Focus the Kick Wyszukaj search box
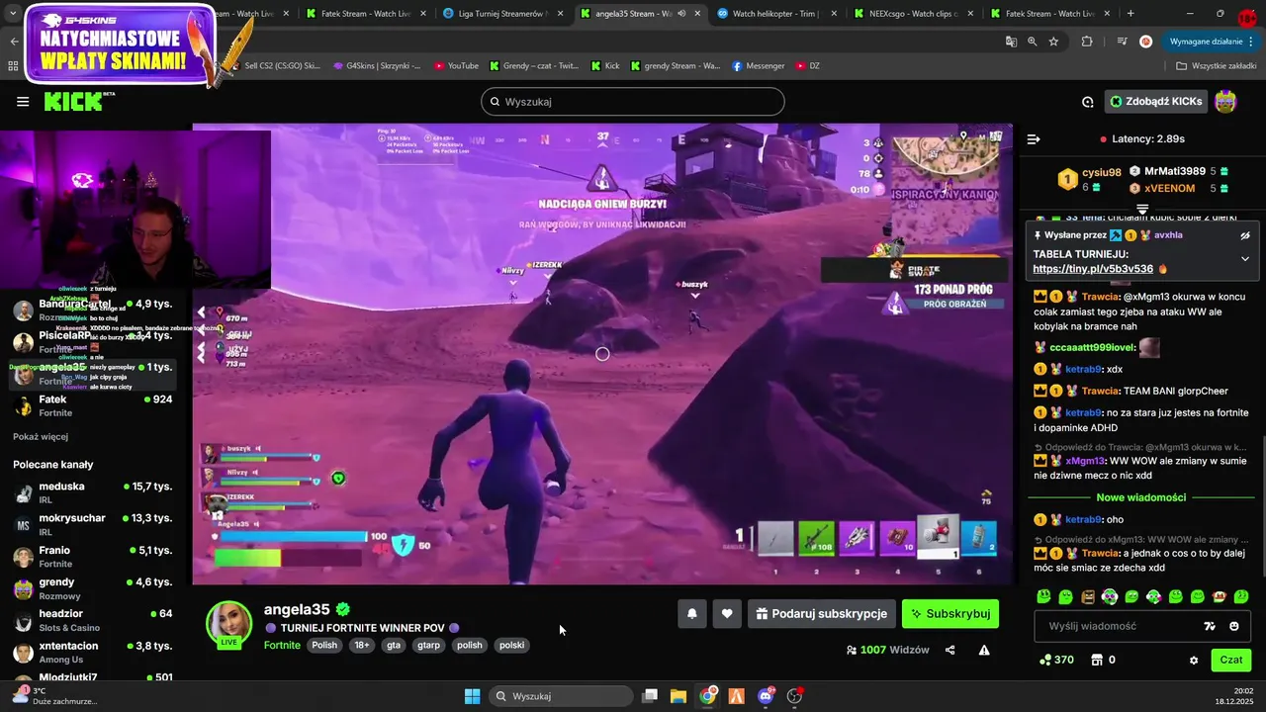This screenshot has height=712, width=1266. [633, 102]
